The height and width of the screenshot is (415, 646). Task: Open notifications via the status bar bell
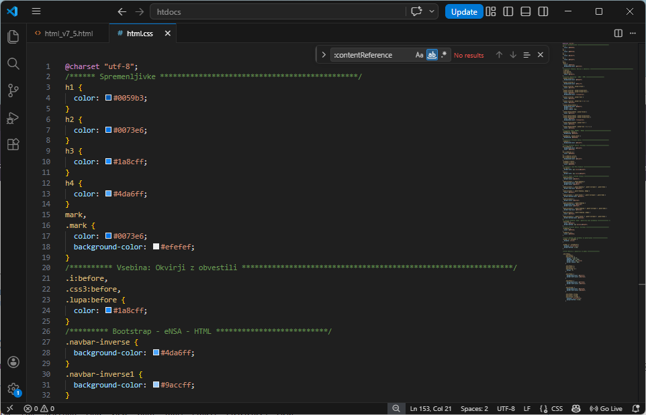pyautogui.click(x=635, y=408)
